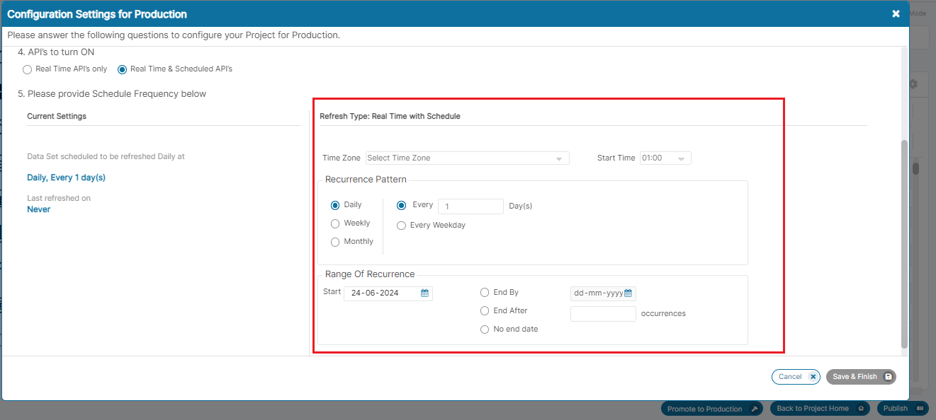Close the Configuration Settings dialog with X
936x420 pixels.
[x=896, y=13]
